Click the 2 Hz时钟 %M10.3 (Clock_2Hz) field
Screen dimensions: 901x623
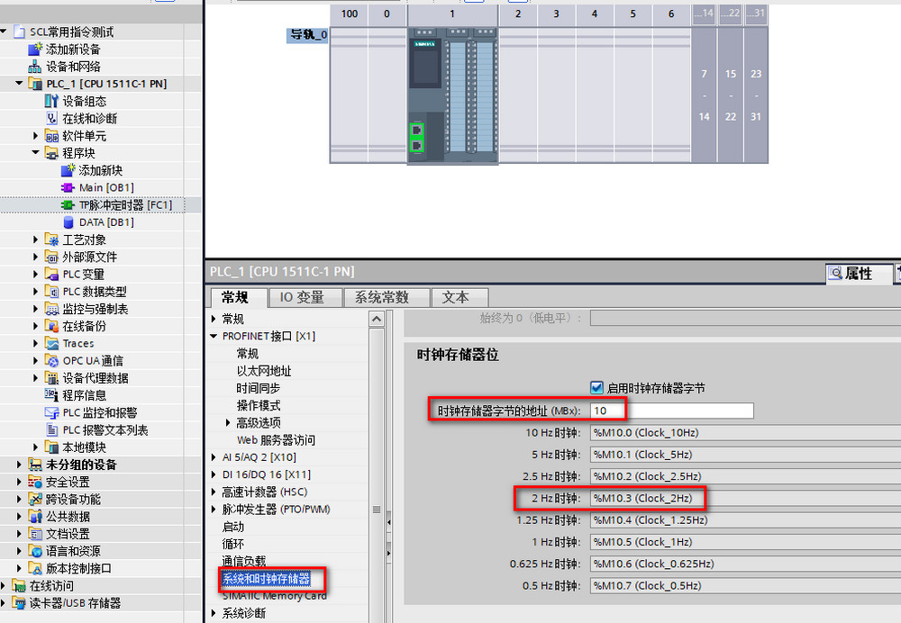[x=745, y=499]
